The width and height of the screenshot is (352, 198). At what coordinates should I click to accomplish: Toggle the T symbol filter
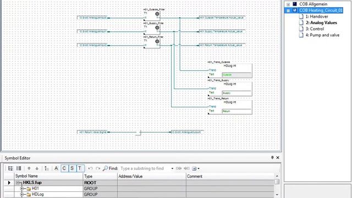[80, 168]
